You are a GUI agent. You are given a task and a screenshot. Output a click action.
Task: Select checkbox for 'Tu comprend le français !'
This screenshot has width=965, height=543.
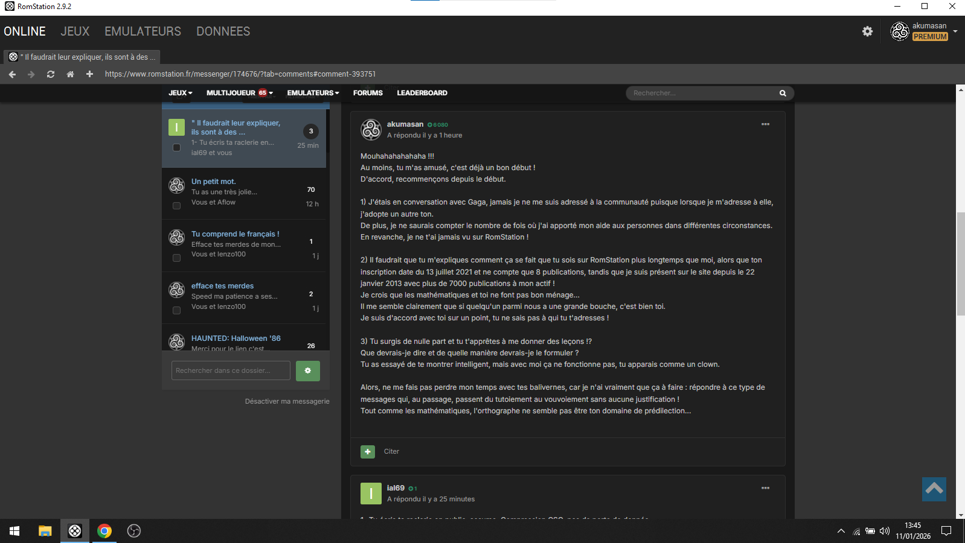click(176, 258)
